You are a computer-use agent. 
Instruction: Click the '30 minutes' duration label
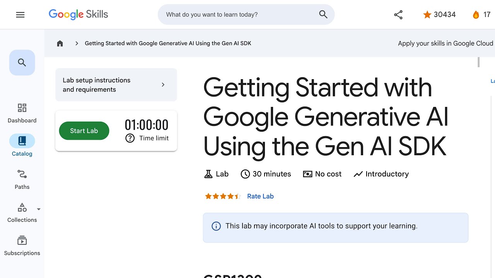click(x=271, y=174)
